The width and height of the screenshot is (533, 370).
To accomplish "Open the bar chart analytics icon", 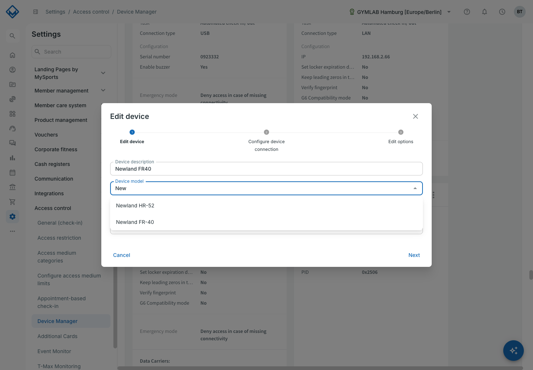I will (x=12, y=158).
